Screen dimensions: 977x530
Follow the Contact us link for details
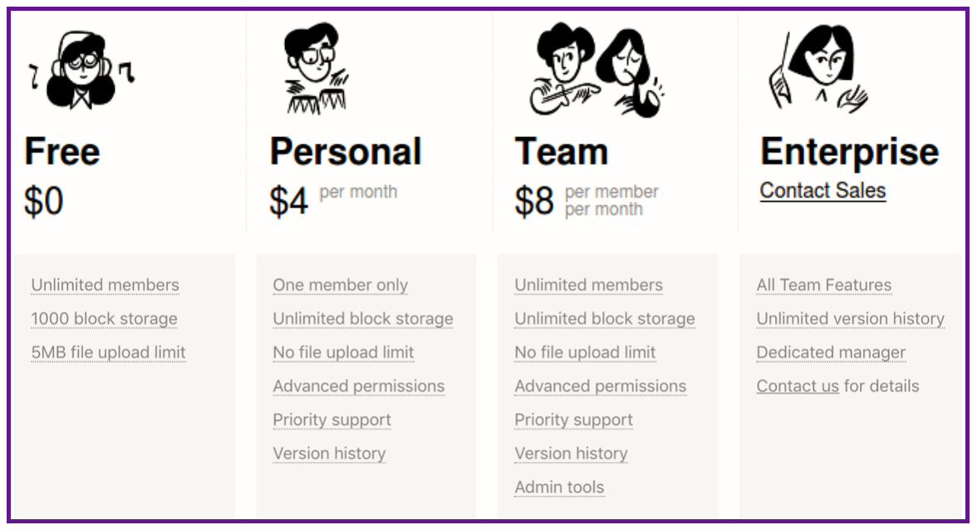pos(798,386)
